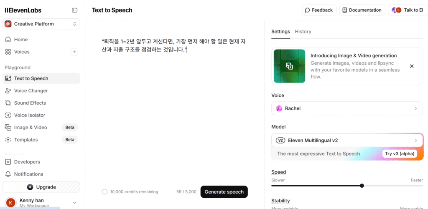Select the Settings tab
The width and height of the screenshot is (428, 209).
pyautogui.click(x=280, y=32)
